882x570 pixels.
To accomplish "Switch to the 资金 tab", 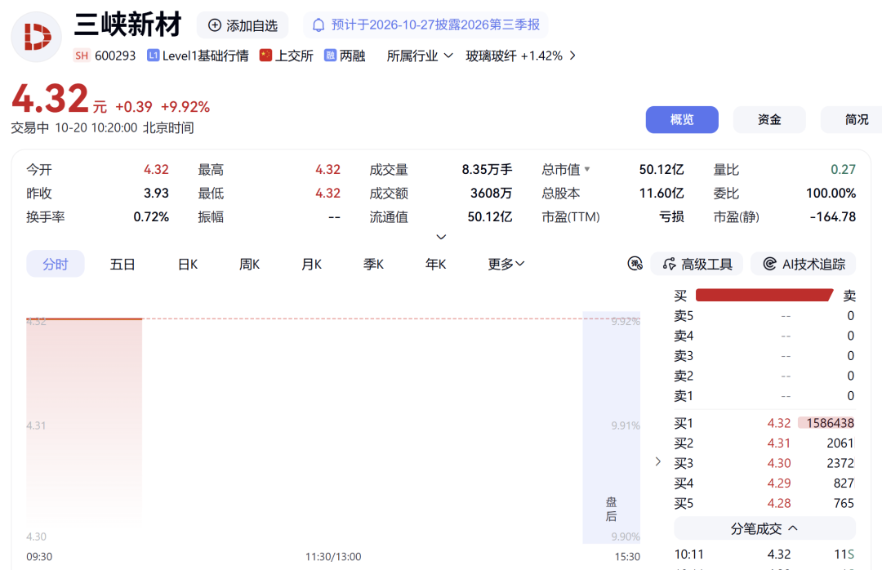I will click(x=769, y=119).
